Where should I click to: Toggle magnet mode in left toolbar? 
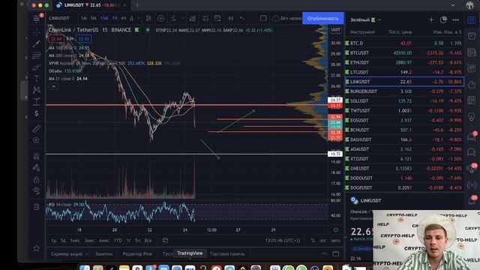37,156
